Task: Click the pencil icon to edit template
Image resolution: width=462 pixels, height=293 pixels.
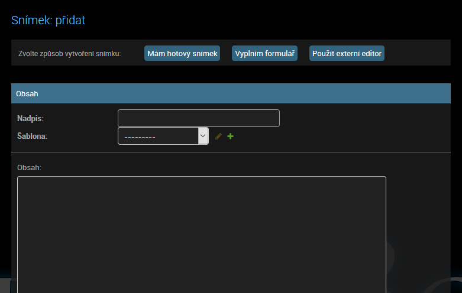Action: point(218,136)
